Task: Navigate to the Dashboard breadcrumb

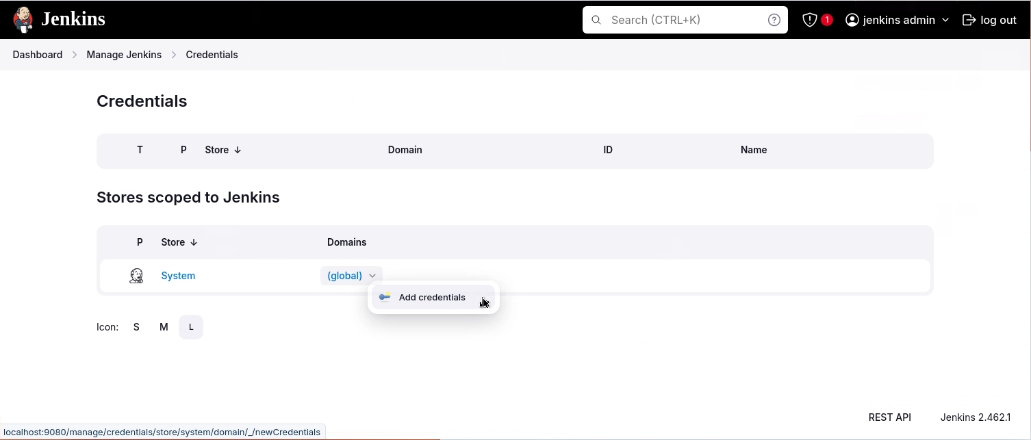Action: click(38, 55)
